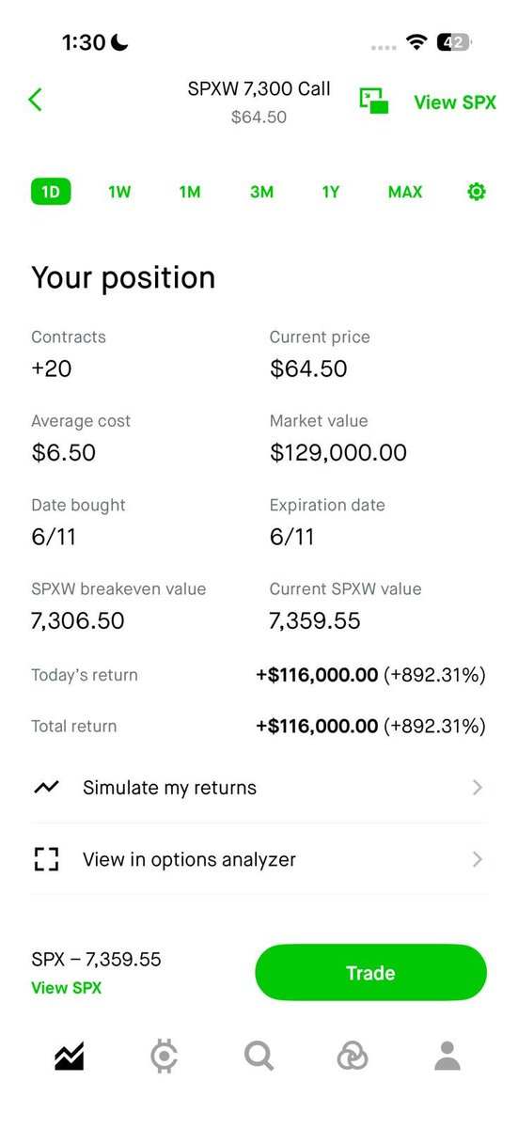Select the 1M chart range
The image size is (518, 1128).
tap(190, 192)
